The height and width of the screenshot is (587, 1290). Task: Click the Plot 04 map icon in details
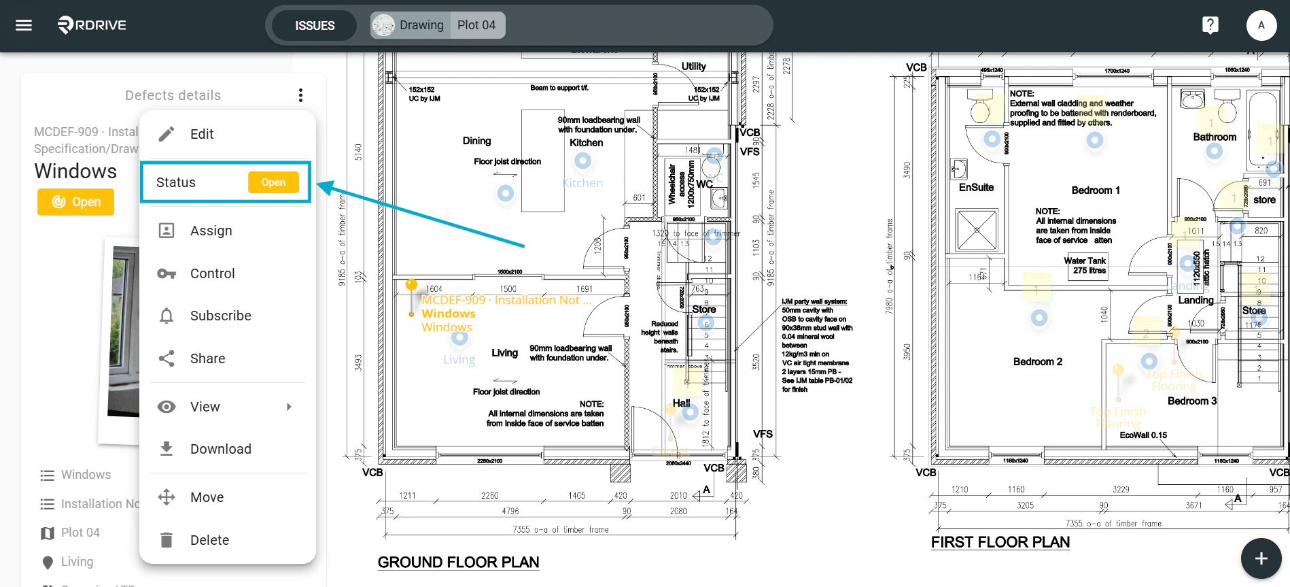[48, 533]
